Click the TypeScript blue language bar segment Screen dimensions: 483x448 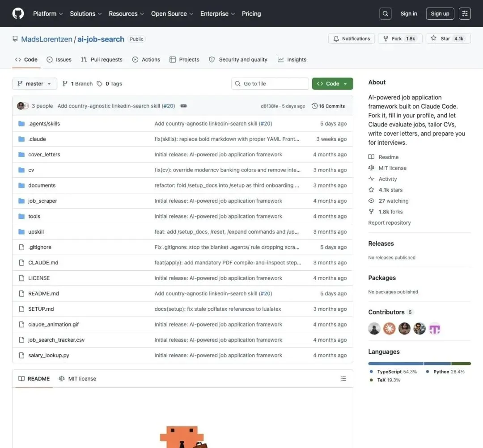click(395, 364)
